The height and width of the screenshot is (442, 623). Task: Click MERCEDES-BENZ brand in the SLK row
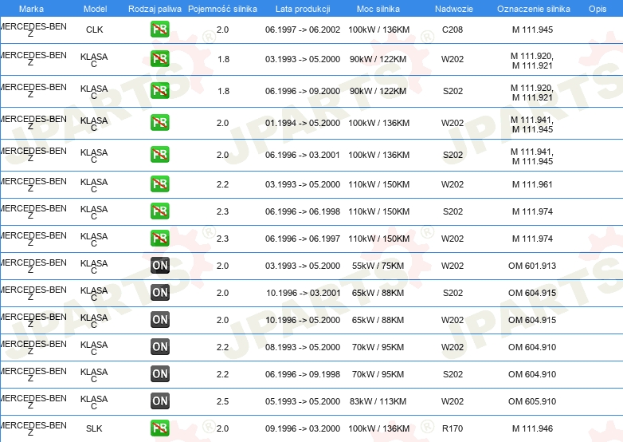33,429
